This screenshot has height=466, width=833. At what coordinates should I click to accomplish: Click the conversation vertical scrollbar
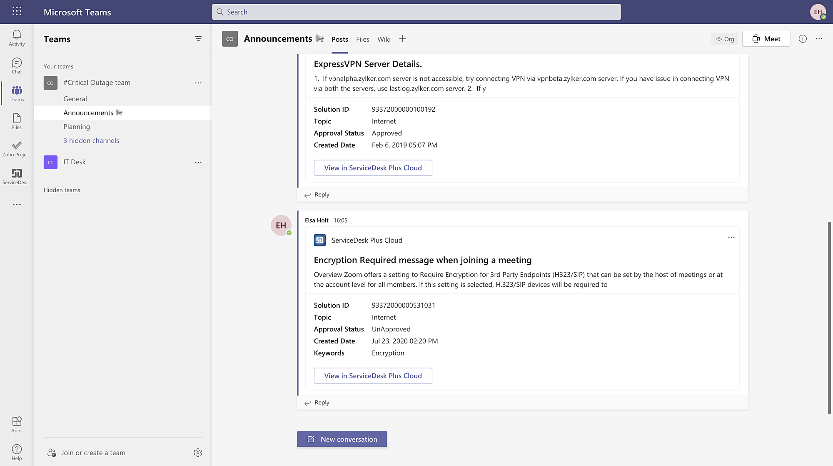829,318
